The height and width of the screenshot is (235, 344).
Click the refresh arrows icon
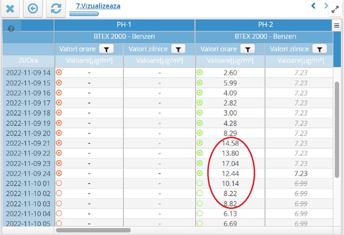pos(56,9)
